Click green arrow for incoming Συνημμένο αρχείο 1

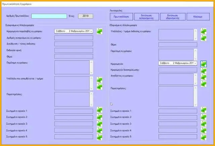(99, 110)
